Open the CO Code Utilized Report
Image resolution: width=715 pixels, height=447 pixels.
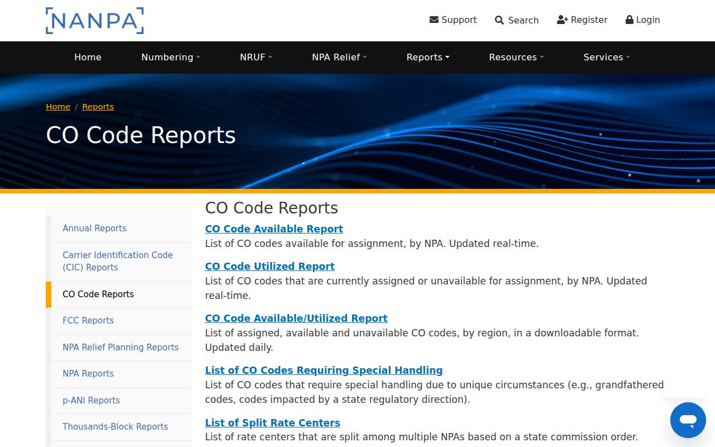coord(270,267)
